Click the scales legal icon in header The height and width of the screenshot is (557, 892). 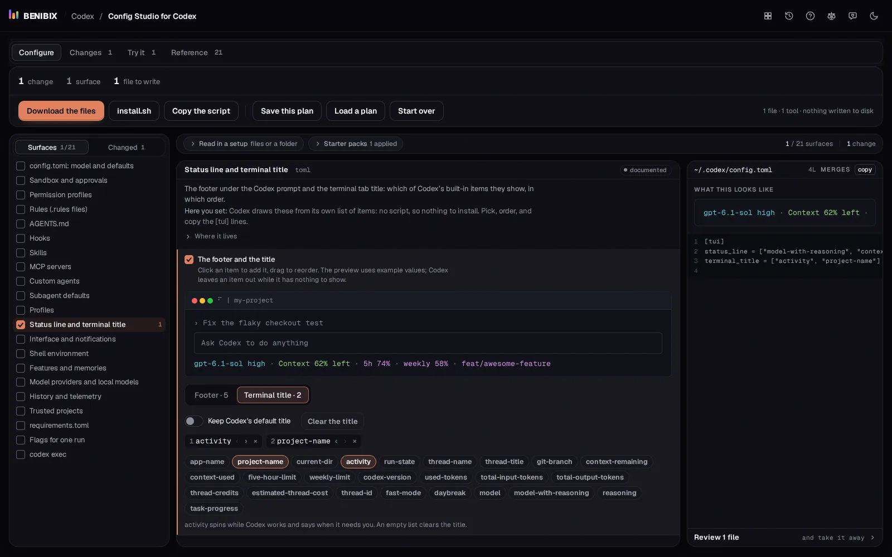(831, 16)
